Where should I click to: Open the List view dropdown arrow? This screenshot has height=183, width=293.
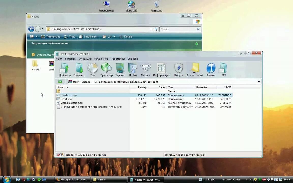point(114,37)
